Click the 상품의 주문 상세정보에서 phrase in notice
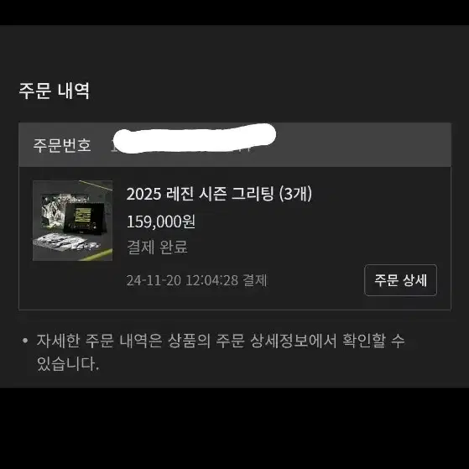 coord(253,341)
